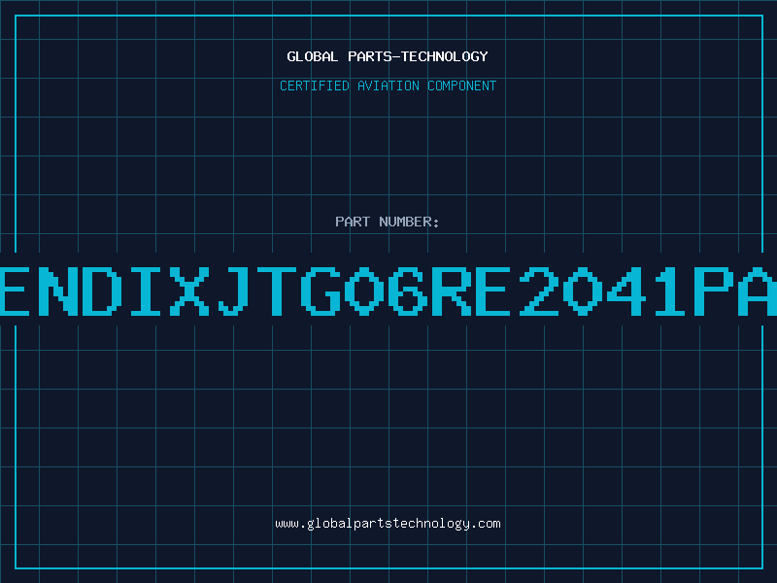Open the www.globalpartstechnology.com link
The height and width of the screenshot is (583, 777).
coord(388,524)
